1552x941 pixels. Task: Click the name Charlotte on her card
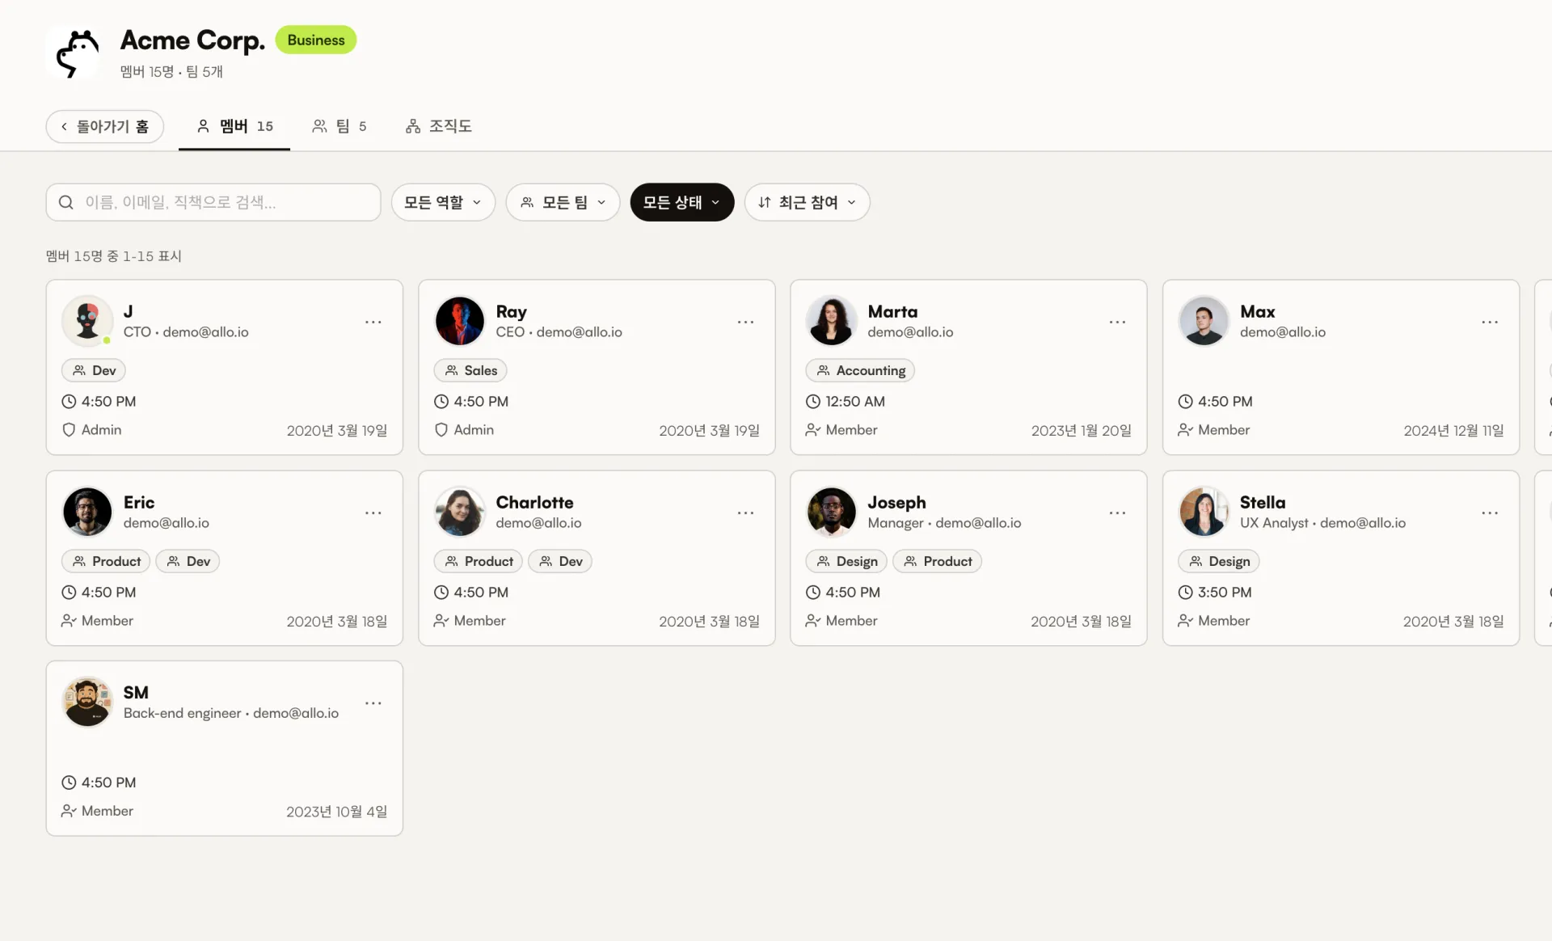[x=534, y=502]
